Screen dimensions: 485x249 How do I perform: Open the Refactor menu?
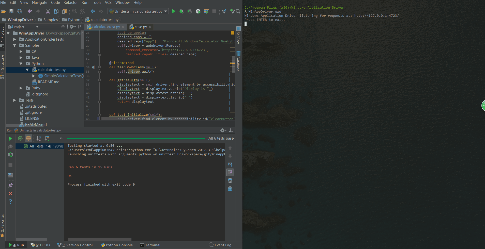(x=70, y=3)
